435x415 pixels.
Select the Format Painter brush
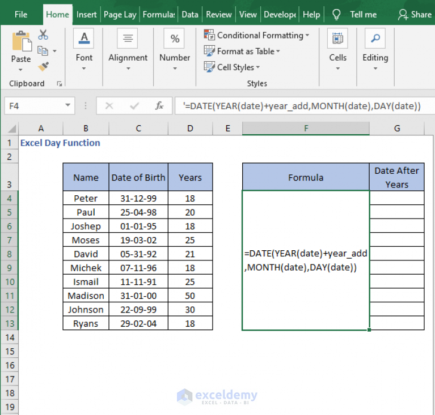coord(43,66)
